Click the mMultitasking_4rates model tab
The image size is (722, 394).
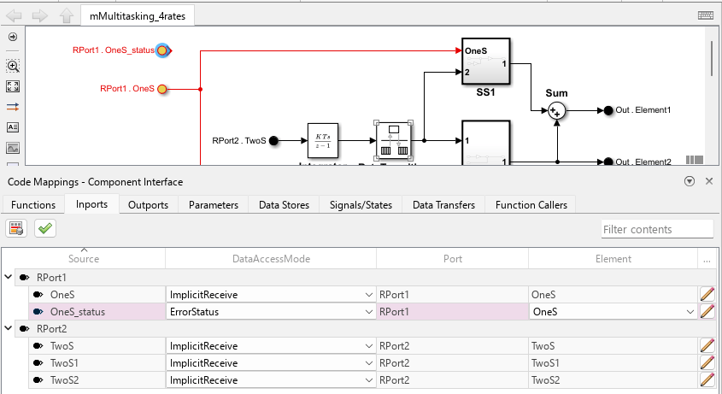pos(138,16)
